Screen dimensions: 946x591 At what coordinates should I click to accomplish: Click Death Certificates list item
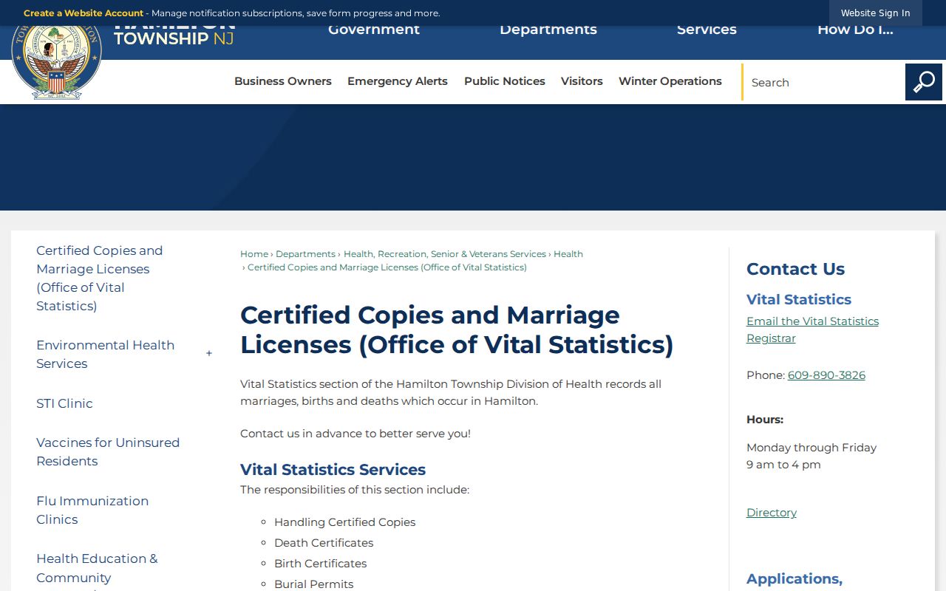click(x=324, y=543)
